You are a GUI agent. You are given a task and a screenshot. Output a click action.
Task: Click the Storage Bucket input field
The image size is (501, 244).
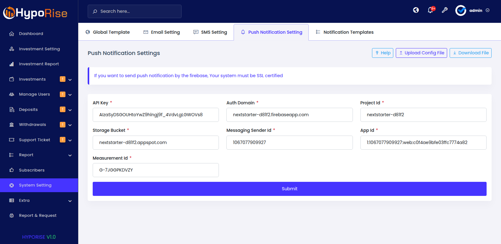click(156, 142)
